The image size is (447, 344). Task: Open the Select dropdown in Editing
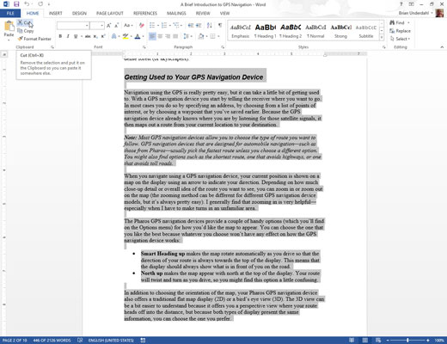point(401,39)
